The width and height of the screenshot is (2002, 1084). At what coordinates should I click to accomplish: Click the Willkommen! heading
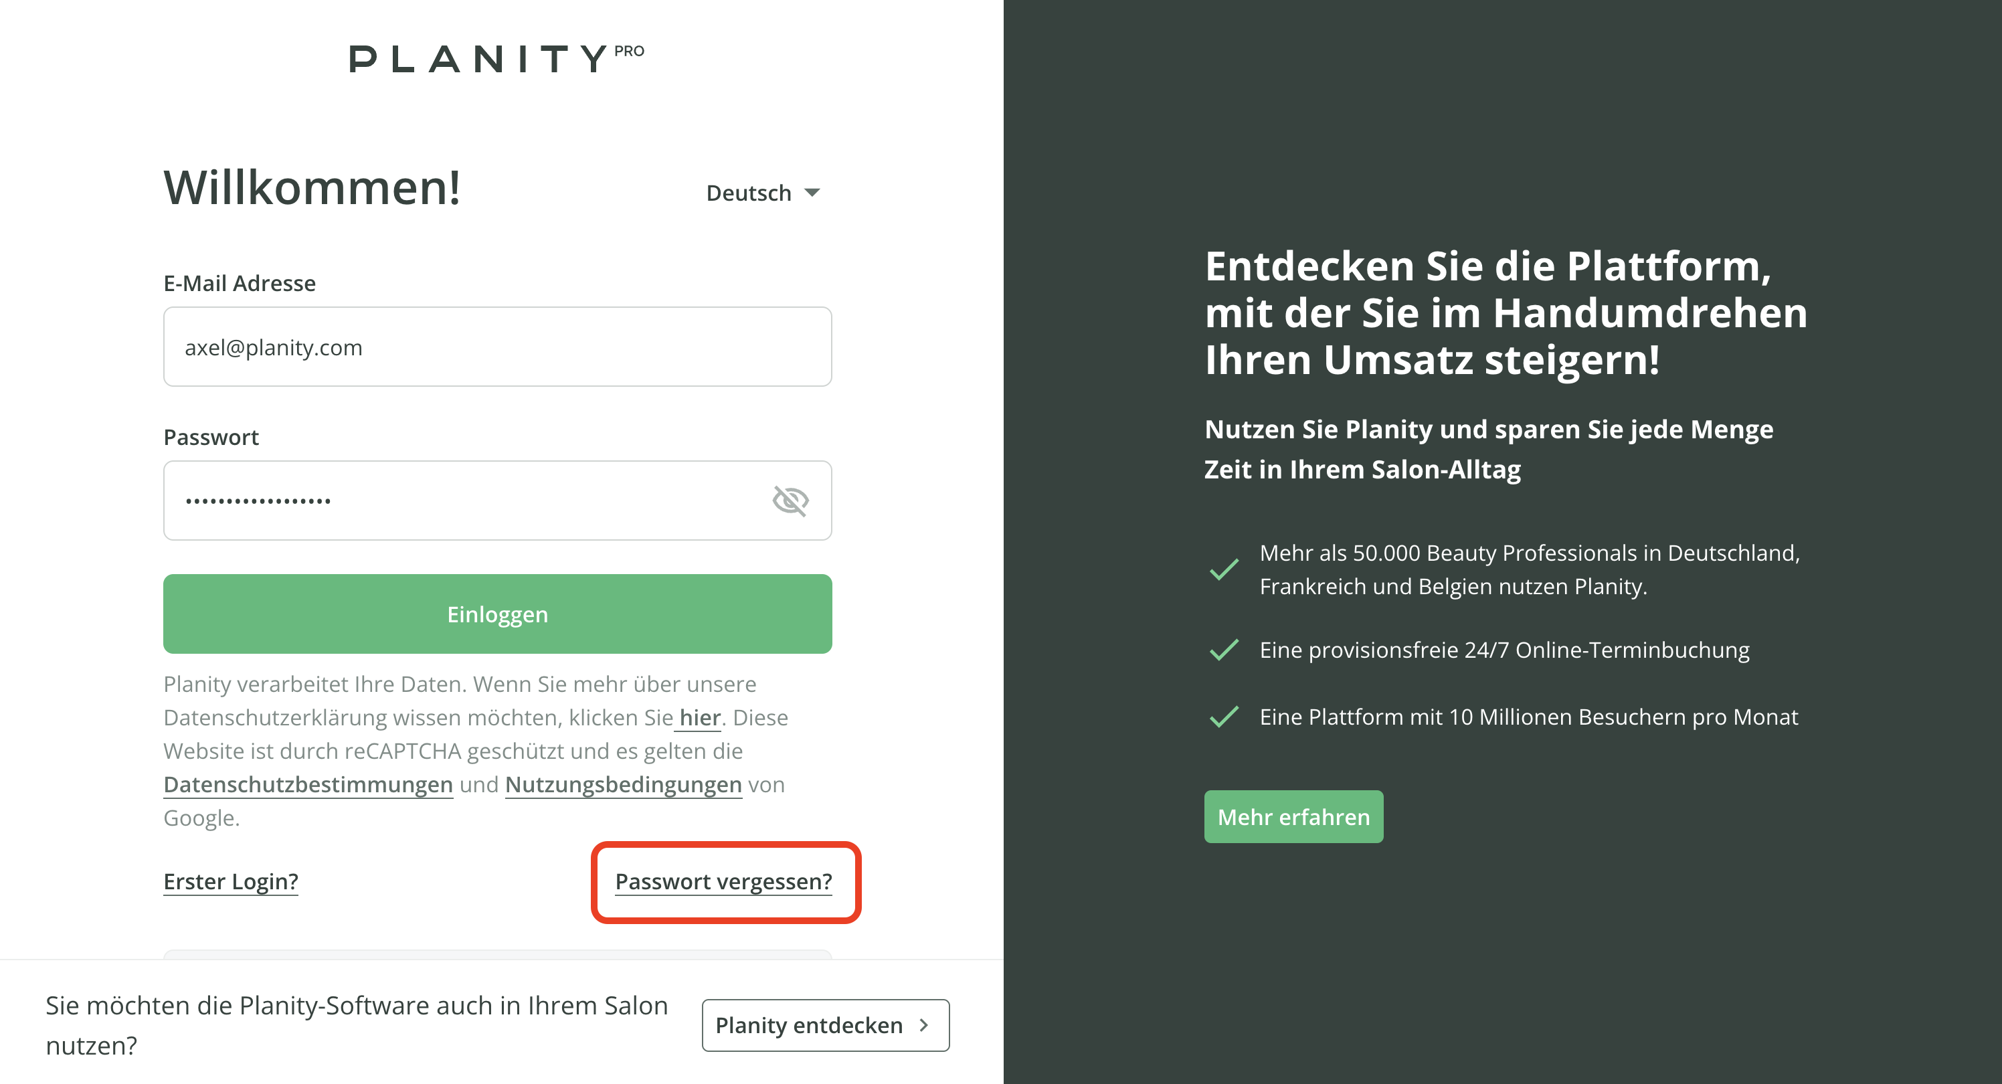pos(312,187)
